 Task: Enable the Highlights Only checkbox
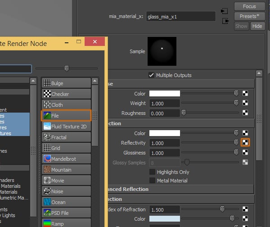point(153,172)
